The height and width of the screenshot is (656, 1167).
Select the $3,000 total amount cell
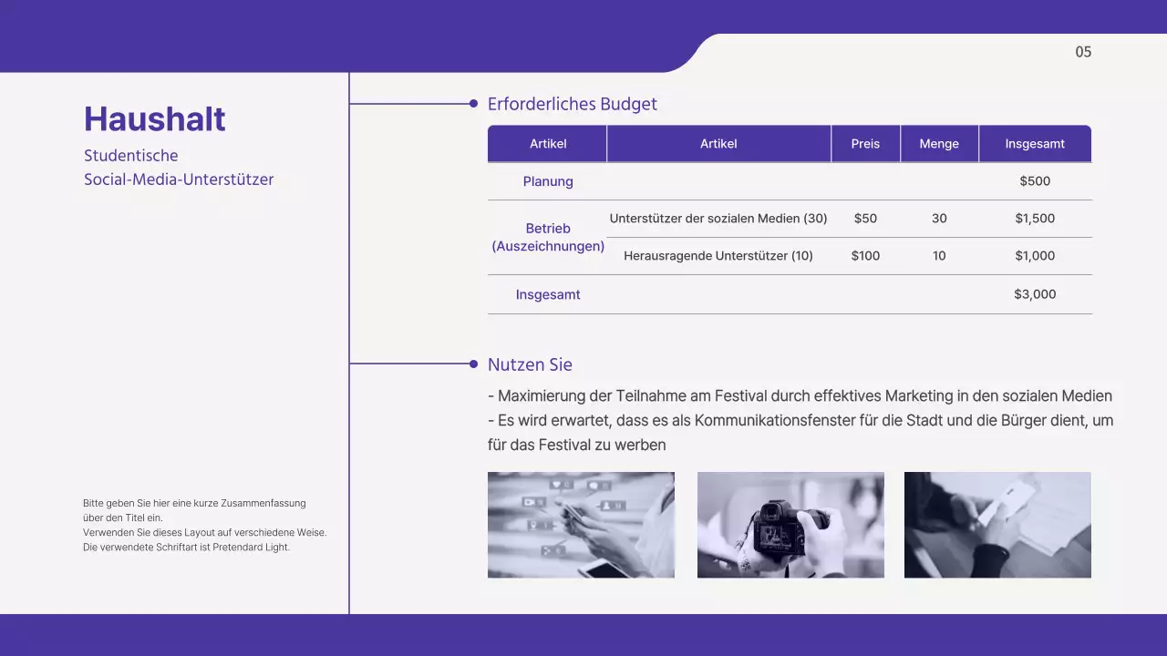[x=1035, y=294]
